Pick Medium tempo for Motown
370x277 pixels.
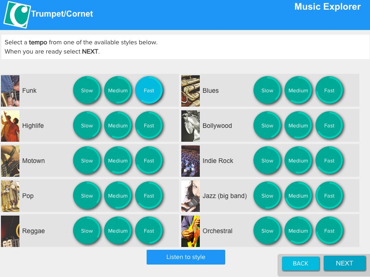pos(118,161)
